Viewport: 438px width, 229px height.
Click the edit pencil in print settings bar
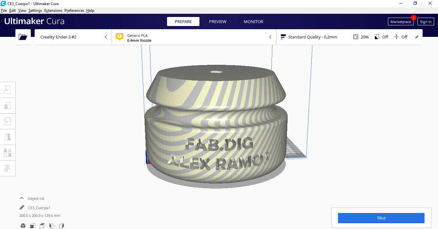click(x=417, y=37)
